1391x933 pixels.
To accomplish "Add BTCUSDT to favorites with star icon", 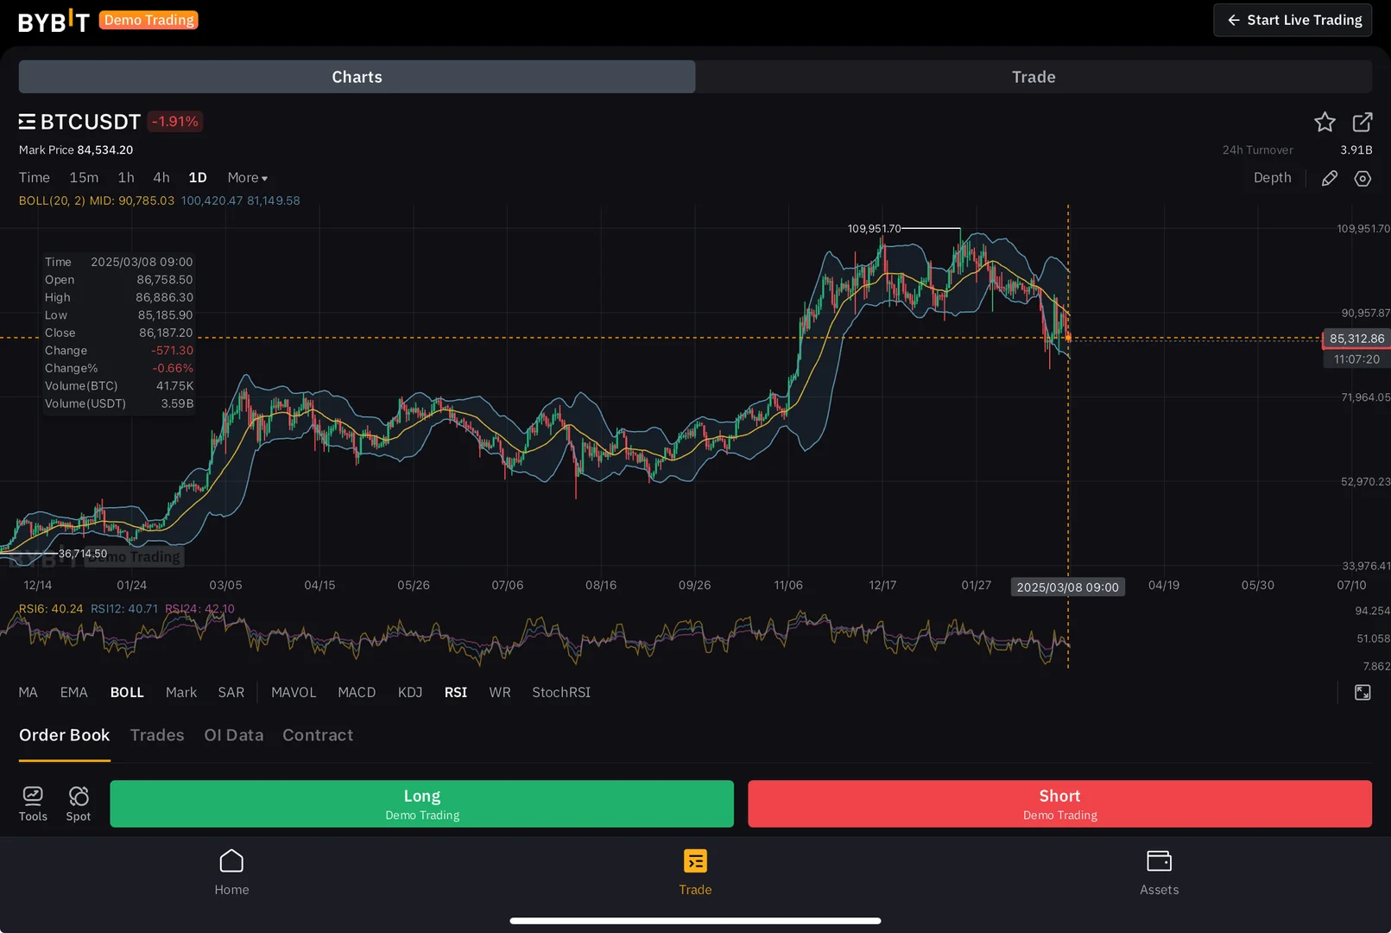I will (x=1324, y=123).
